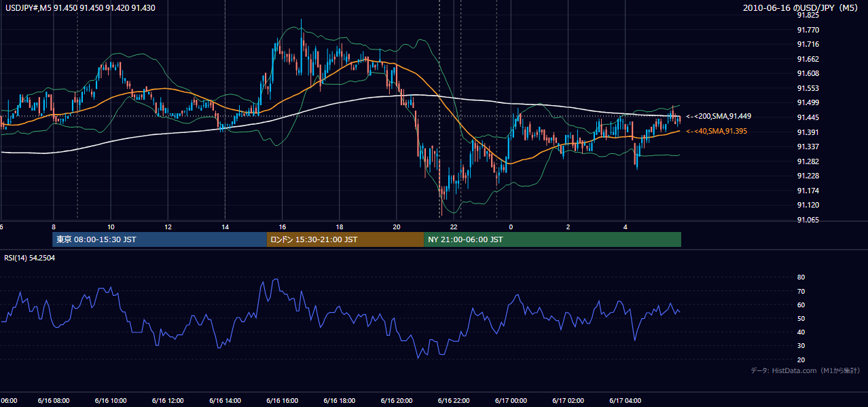Click the 6/16 18:00 bottom date label

tap(339, 401)
